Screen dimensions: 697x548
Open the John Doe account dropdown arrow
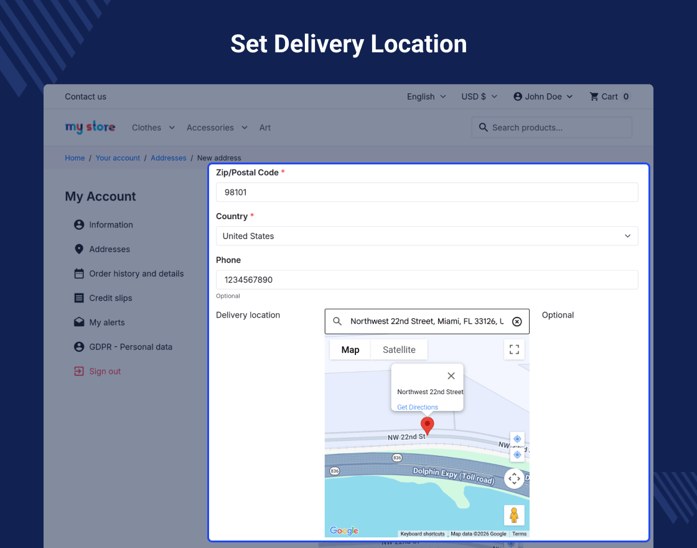569,97
